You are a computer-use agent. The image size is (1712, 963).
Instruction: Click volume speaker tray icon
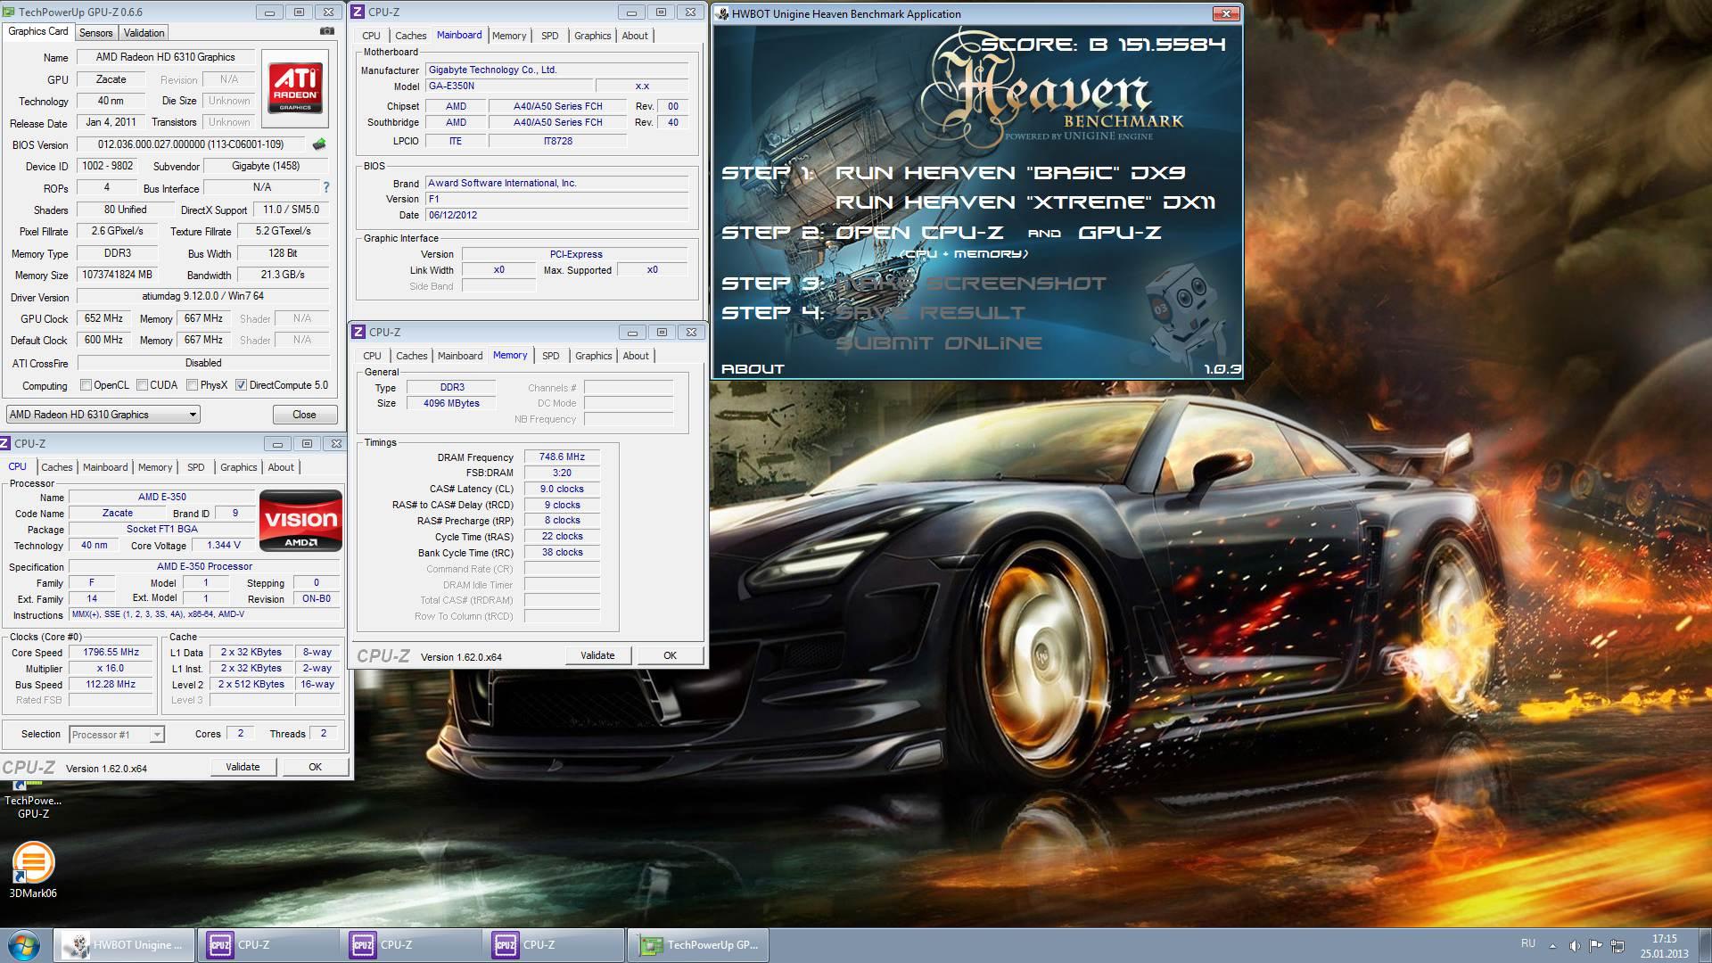click(x=1575, y=945)
